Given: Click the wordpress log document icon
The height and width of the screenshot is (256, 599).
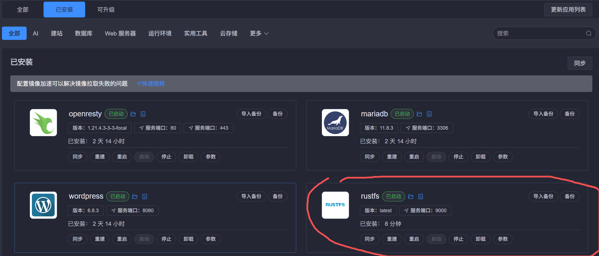Looking at the screenshot, I should (145, 197).
